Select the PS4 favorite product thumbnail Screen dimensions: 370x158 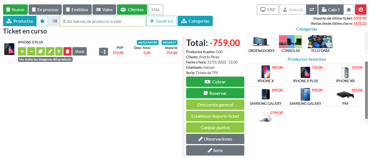(x=345, y=97)
